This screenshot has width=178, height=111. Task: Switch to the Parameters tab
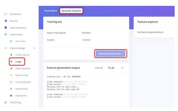click(x=51, y=11)
